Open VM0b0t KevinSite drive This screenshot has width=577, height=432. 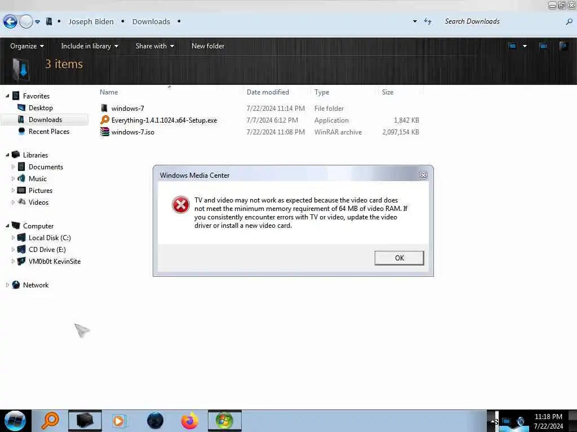click(55, 261)
